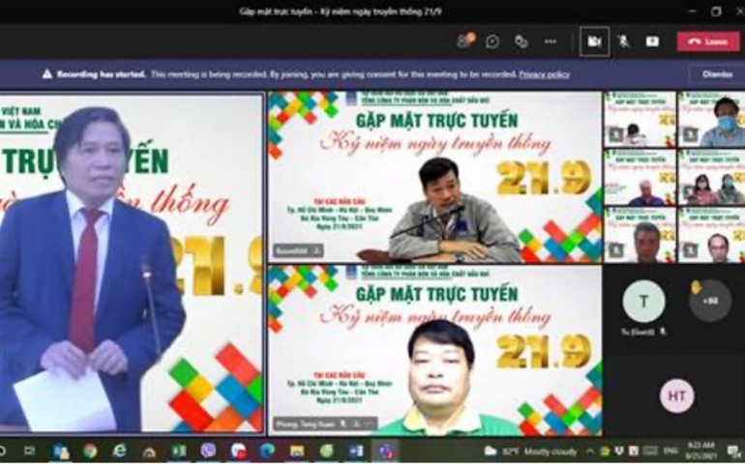Image resolution: width=745 pixels, height=464 pixels.
Task: Click the name label on gray-jacket video
Action: [297, 250]
